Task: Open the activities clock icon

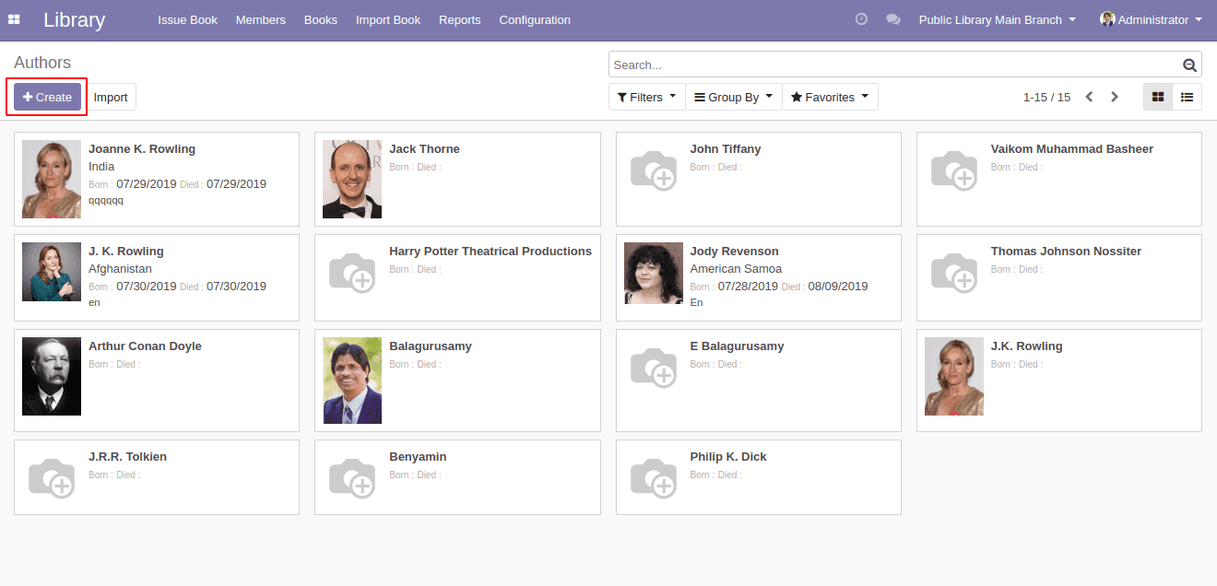Action: 861,19
